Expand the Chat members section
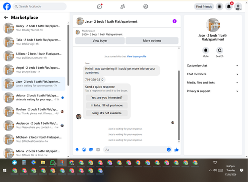This screenshot has height=182, width=248. point(213,74)
